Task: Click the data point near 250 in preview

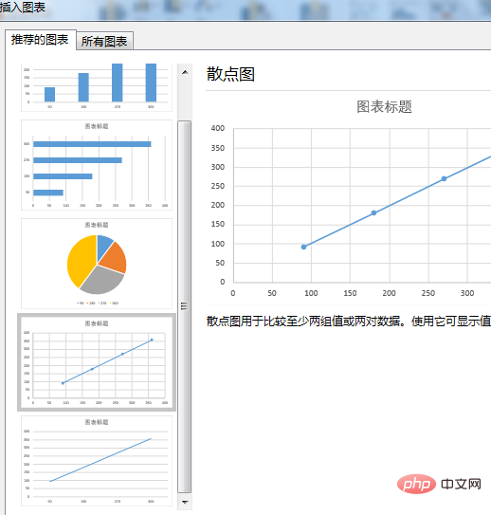Action: click(x=444, y=178)
